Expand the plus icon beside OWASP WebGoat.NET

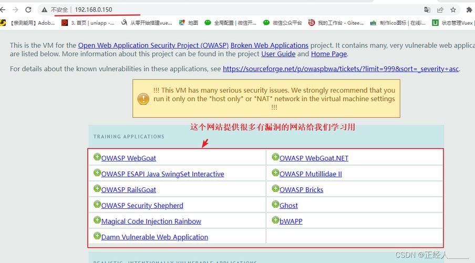tap(275, 157)
